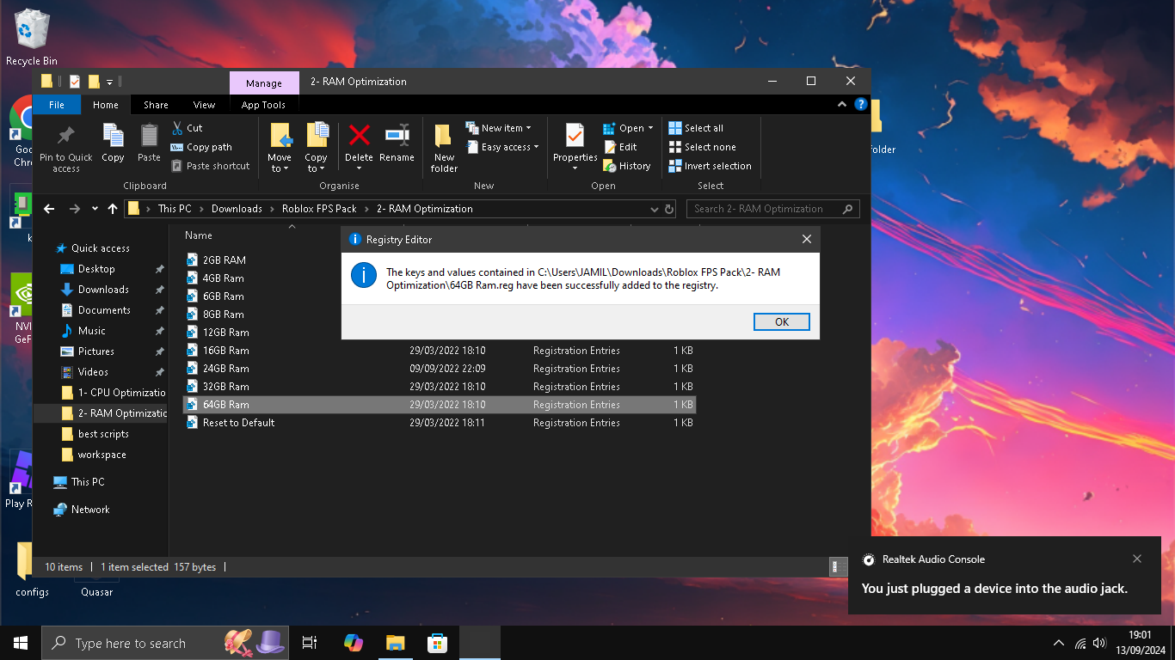Open the File menu

pos(57,105)
